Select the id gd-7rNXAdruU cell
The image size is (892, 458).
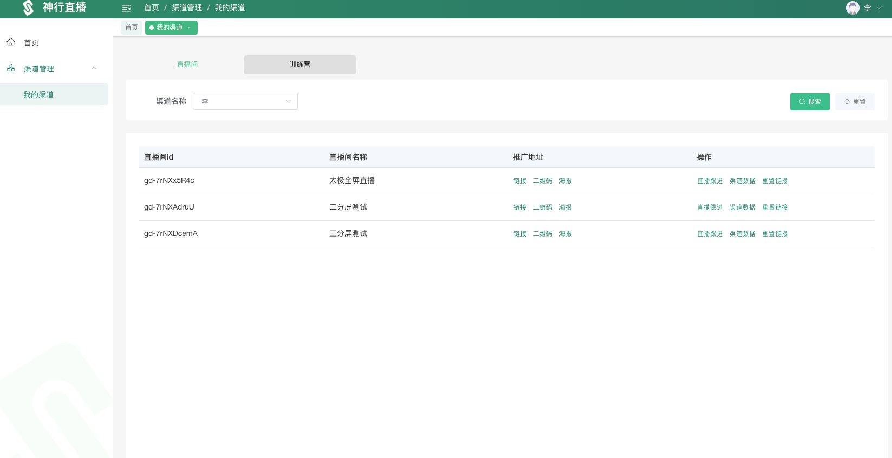(169, 207)
